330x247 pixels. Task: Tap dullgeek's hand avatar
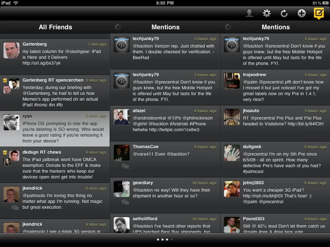click(232, 153)
